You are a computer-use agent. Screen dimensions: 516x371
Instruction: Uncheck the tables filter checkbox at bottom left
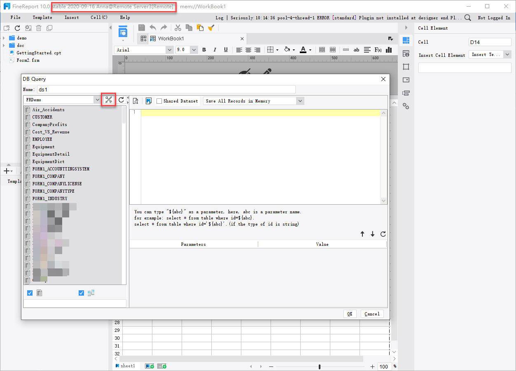pos(30,292)
